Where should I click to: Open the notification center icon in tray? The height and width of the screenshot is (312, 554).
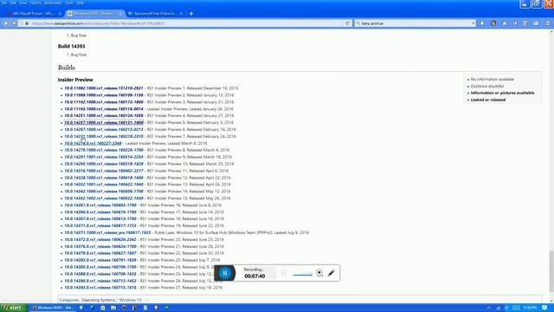tap(544, 308)
